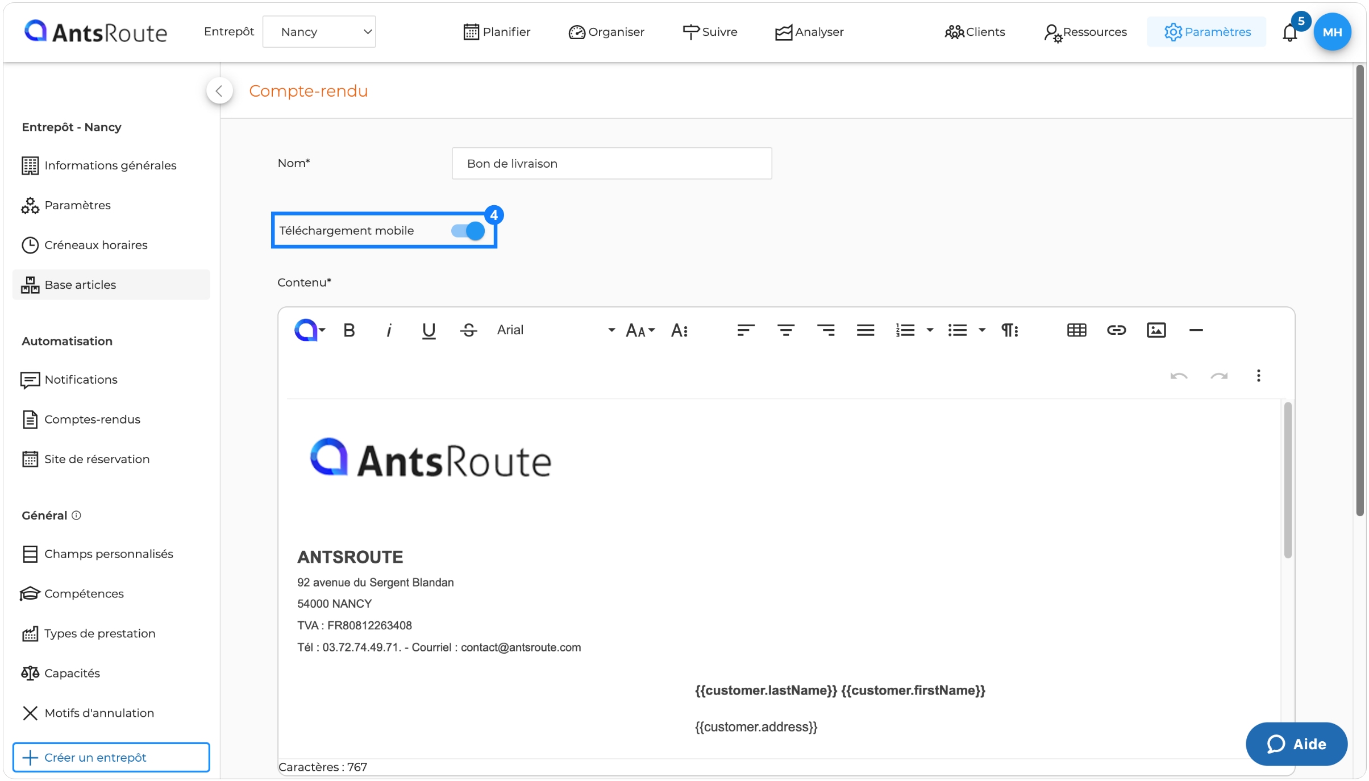Viewport: 1369px width, 781px height.
Task: Select Base articles in the sidebar
Action: click(x=111, y=285)
